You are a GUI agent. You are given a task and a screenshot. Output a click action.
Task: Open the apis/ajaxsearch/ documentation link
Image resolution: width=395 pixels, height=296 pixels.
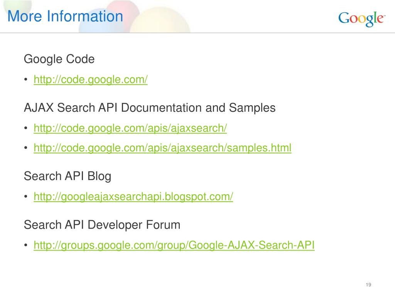click(x=130, y=128)
